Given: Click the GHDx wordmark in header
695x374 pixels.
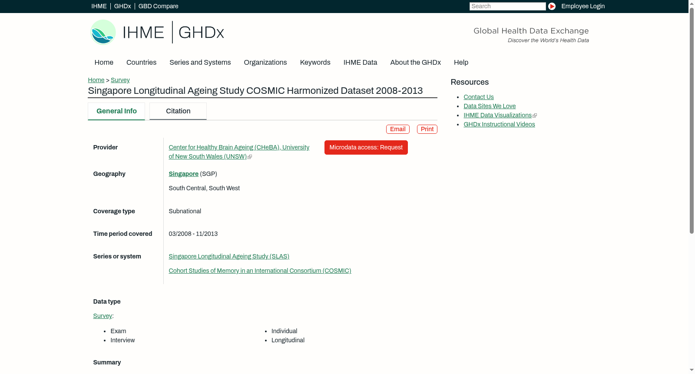Looking at the screenshot, I should click(x=201, y=33).
